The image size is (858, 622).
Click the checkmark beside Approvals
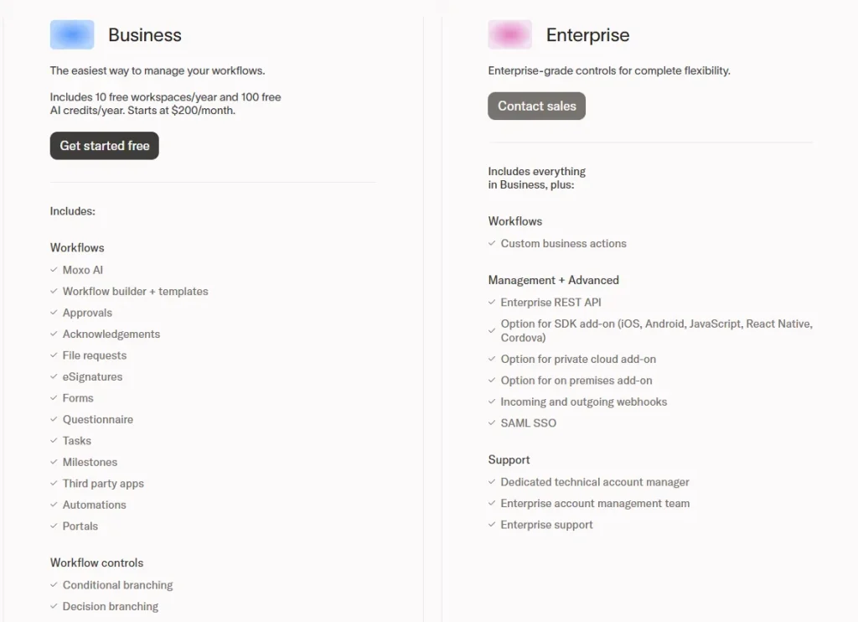coord(54,313)
